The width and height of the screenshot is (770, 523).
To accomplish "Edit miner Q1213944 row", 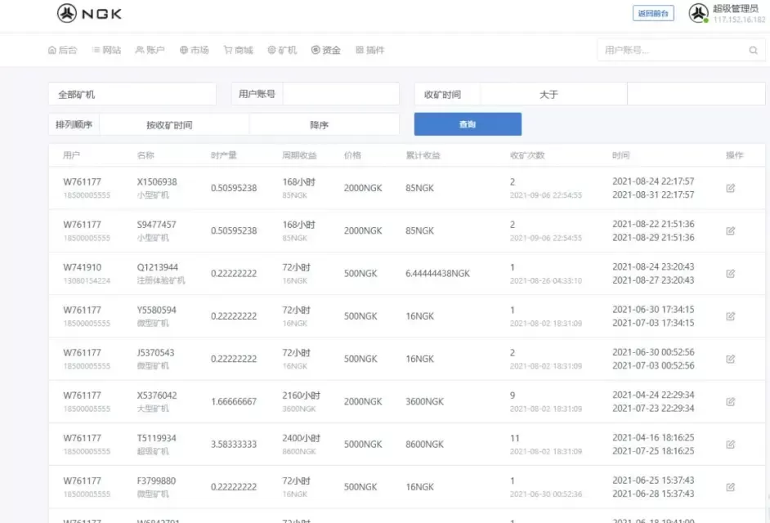I will pyautogui.click(x=730, y=274).
